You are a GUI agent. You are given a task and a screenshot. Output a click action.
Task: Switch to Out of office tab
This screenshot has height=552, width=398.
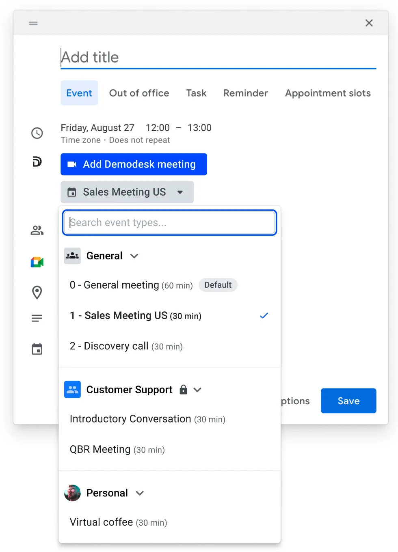(139, 93)
